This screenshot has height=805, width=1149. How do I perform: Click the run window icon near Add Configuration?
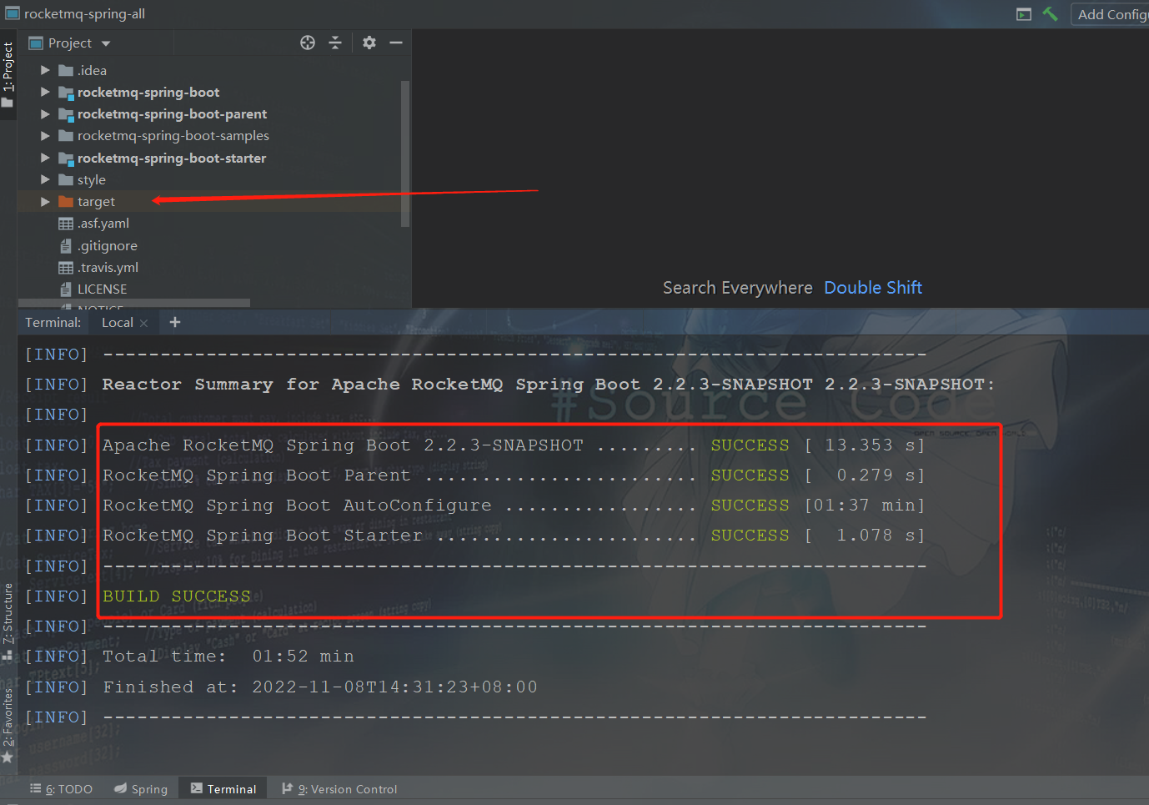(x=1023, y=14)
